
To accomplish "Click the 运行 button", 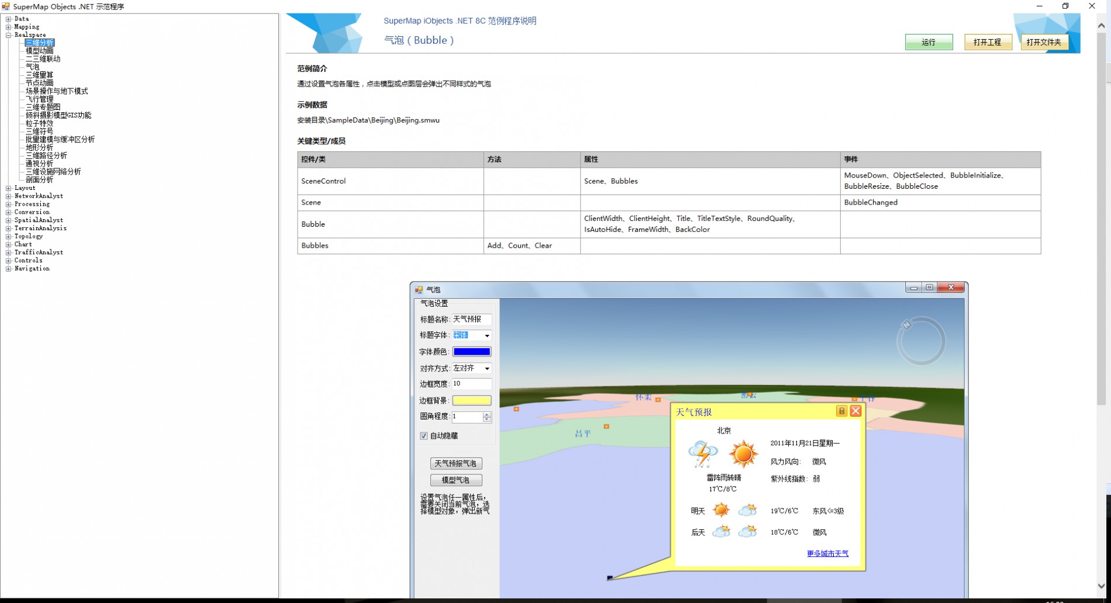I will 929,42.
